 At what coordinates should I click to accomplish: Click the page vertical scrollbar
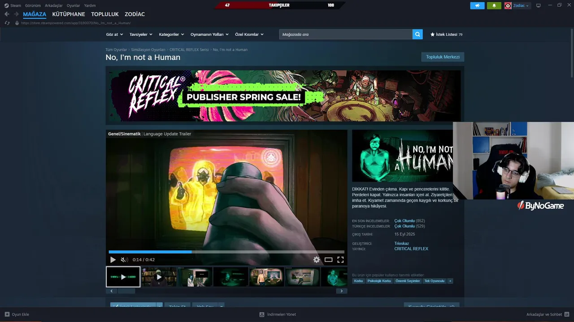[x=572, y=54]
